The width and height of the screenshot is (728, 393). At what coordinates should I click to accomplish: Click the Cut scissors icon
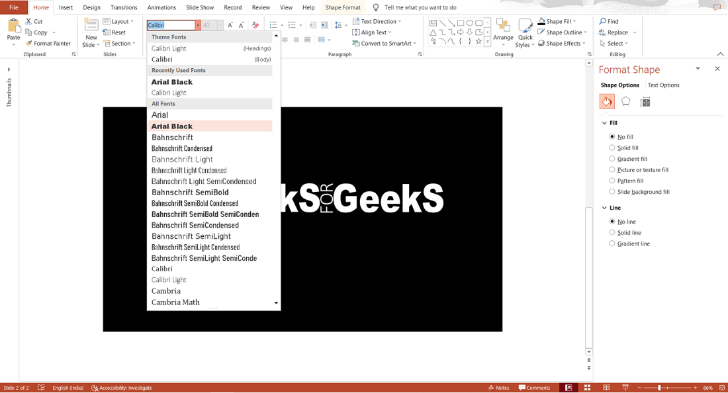click(28, 21)
